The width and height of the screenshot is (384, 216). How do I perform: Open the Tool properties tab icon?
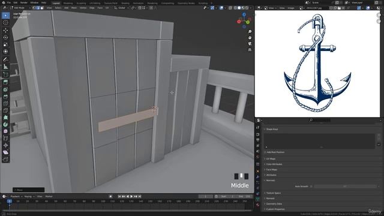pos(257,127)
